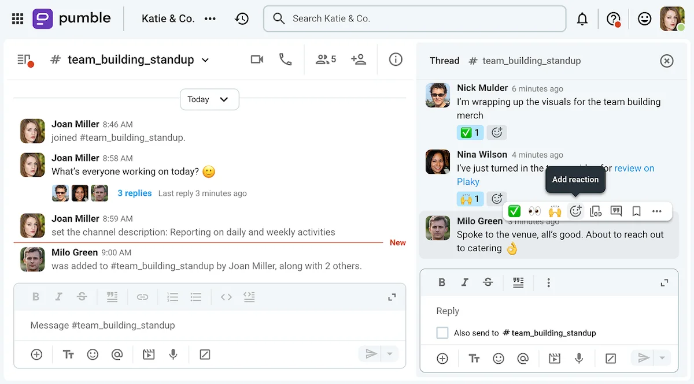The image size is (694, 384).
Task: Bookmark Milo Green's thread message
Action: (636, 211)
